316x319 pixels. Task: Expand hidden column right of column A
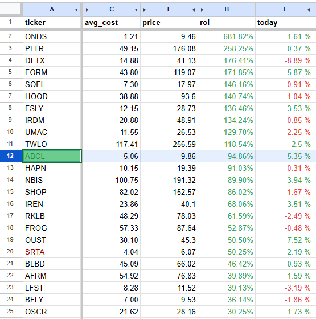(x=76, y=10)
